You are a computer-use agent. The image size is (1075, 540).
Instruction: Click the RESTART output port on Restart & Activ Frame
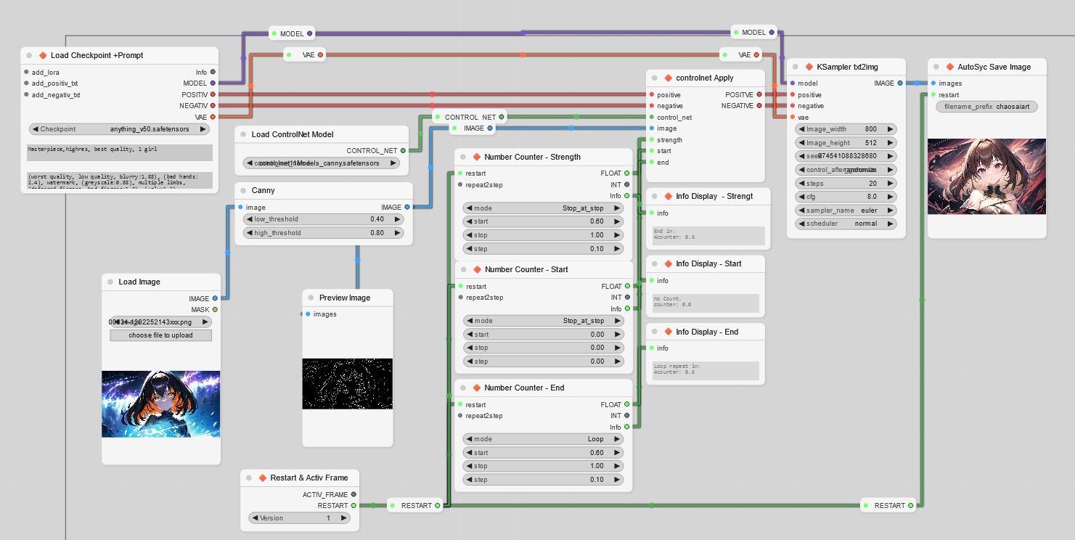tap(353, 505)
